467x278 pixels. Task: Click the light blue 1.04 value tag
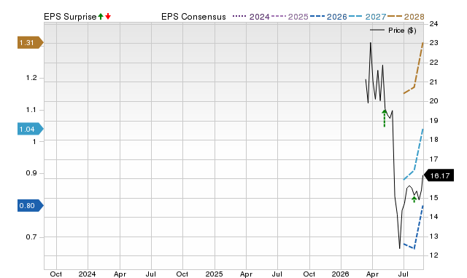click(x=31, y=129)
